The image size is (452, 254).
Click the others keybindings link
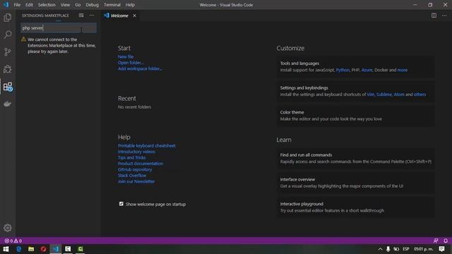click(x=420, y=95)
